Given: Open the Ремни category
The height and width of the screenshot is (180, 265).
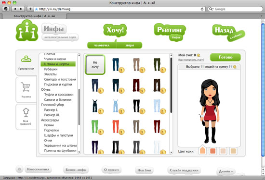Looking at the screenshot, I should click(49, 125).
